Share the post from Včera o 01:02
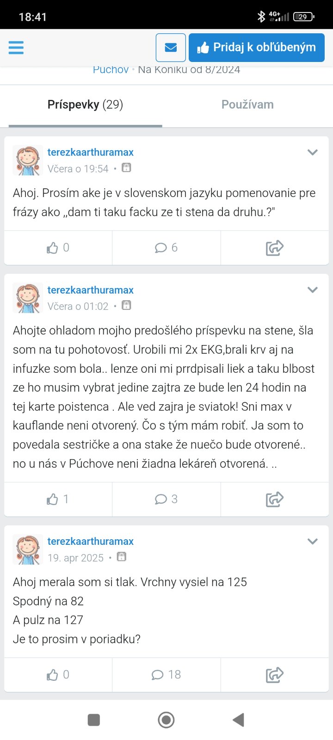Viewport: 333px width, 740px height. (274, 499)
